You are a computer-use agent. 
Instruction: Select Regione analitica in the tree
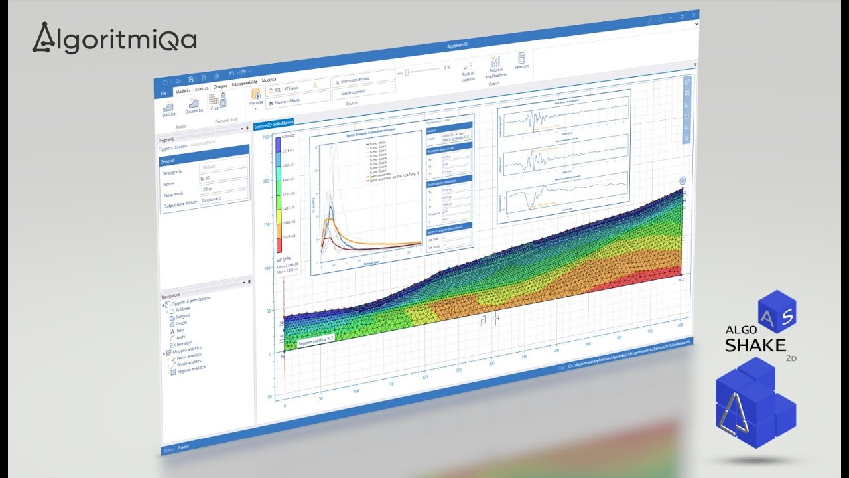pos(191,368)
